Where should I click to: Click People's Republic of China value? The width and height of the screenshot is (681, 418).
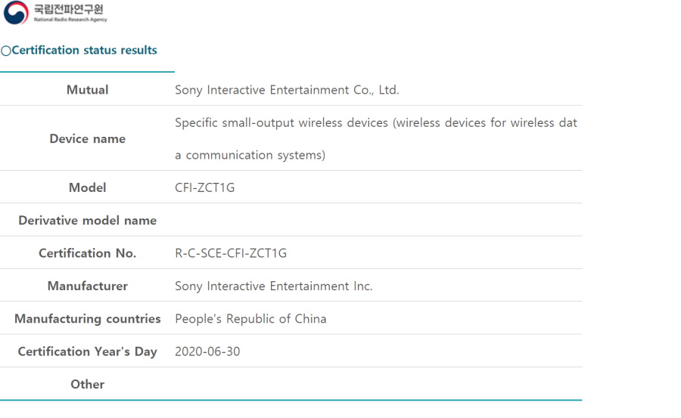pyautogui.click(x=250, y=319)
